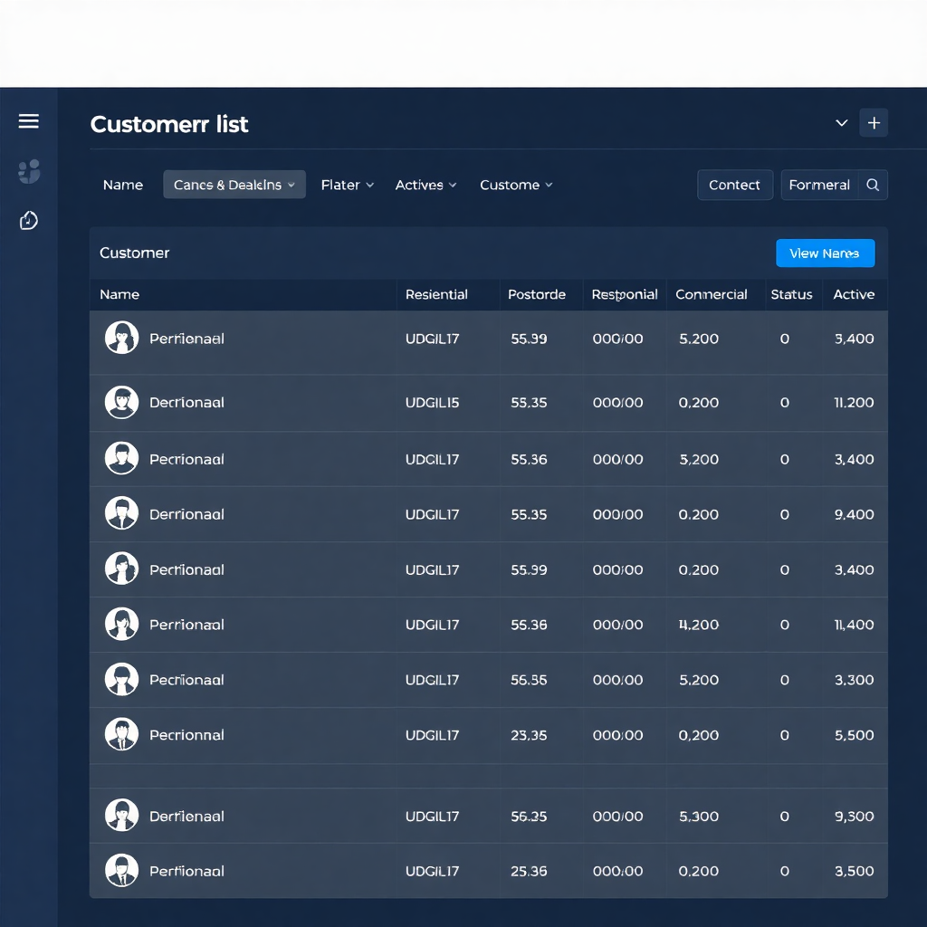Expand the Actives dropdown
927x927 pixels.
pos(425,185)
